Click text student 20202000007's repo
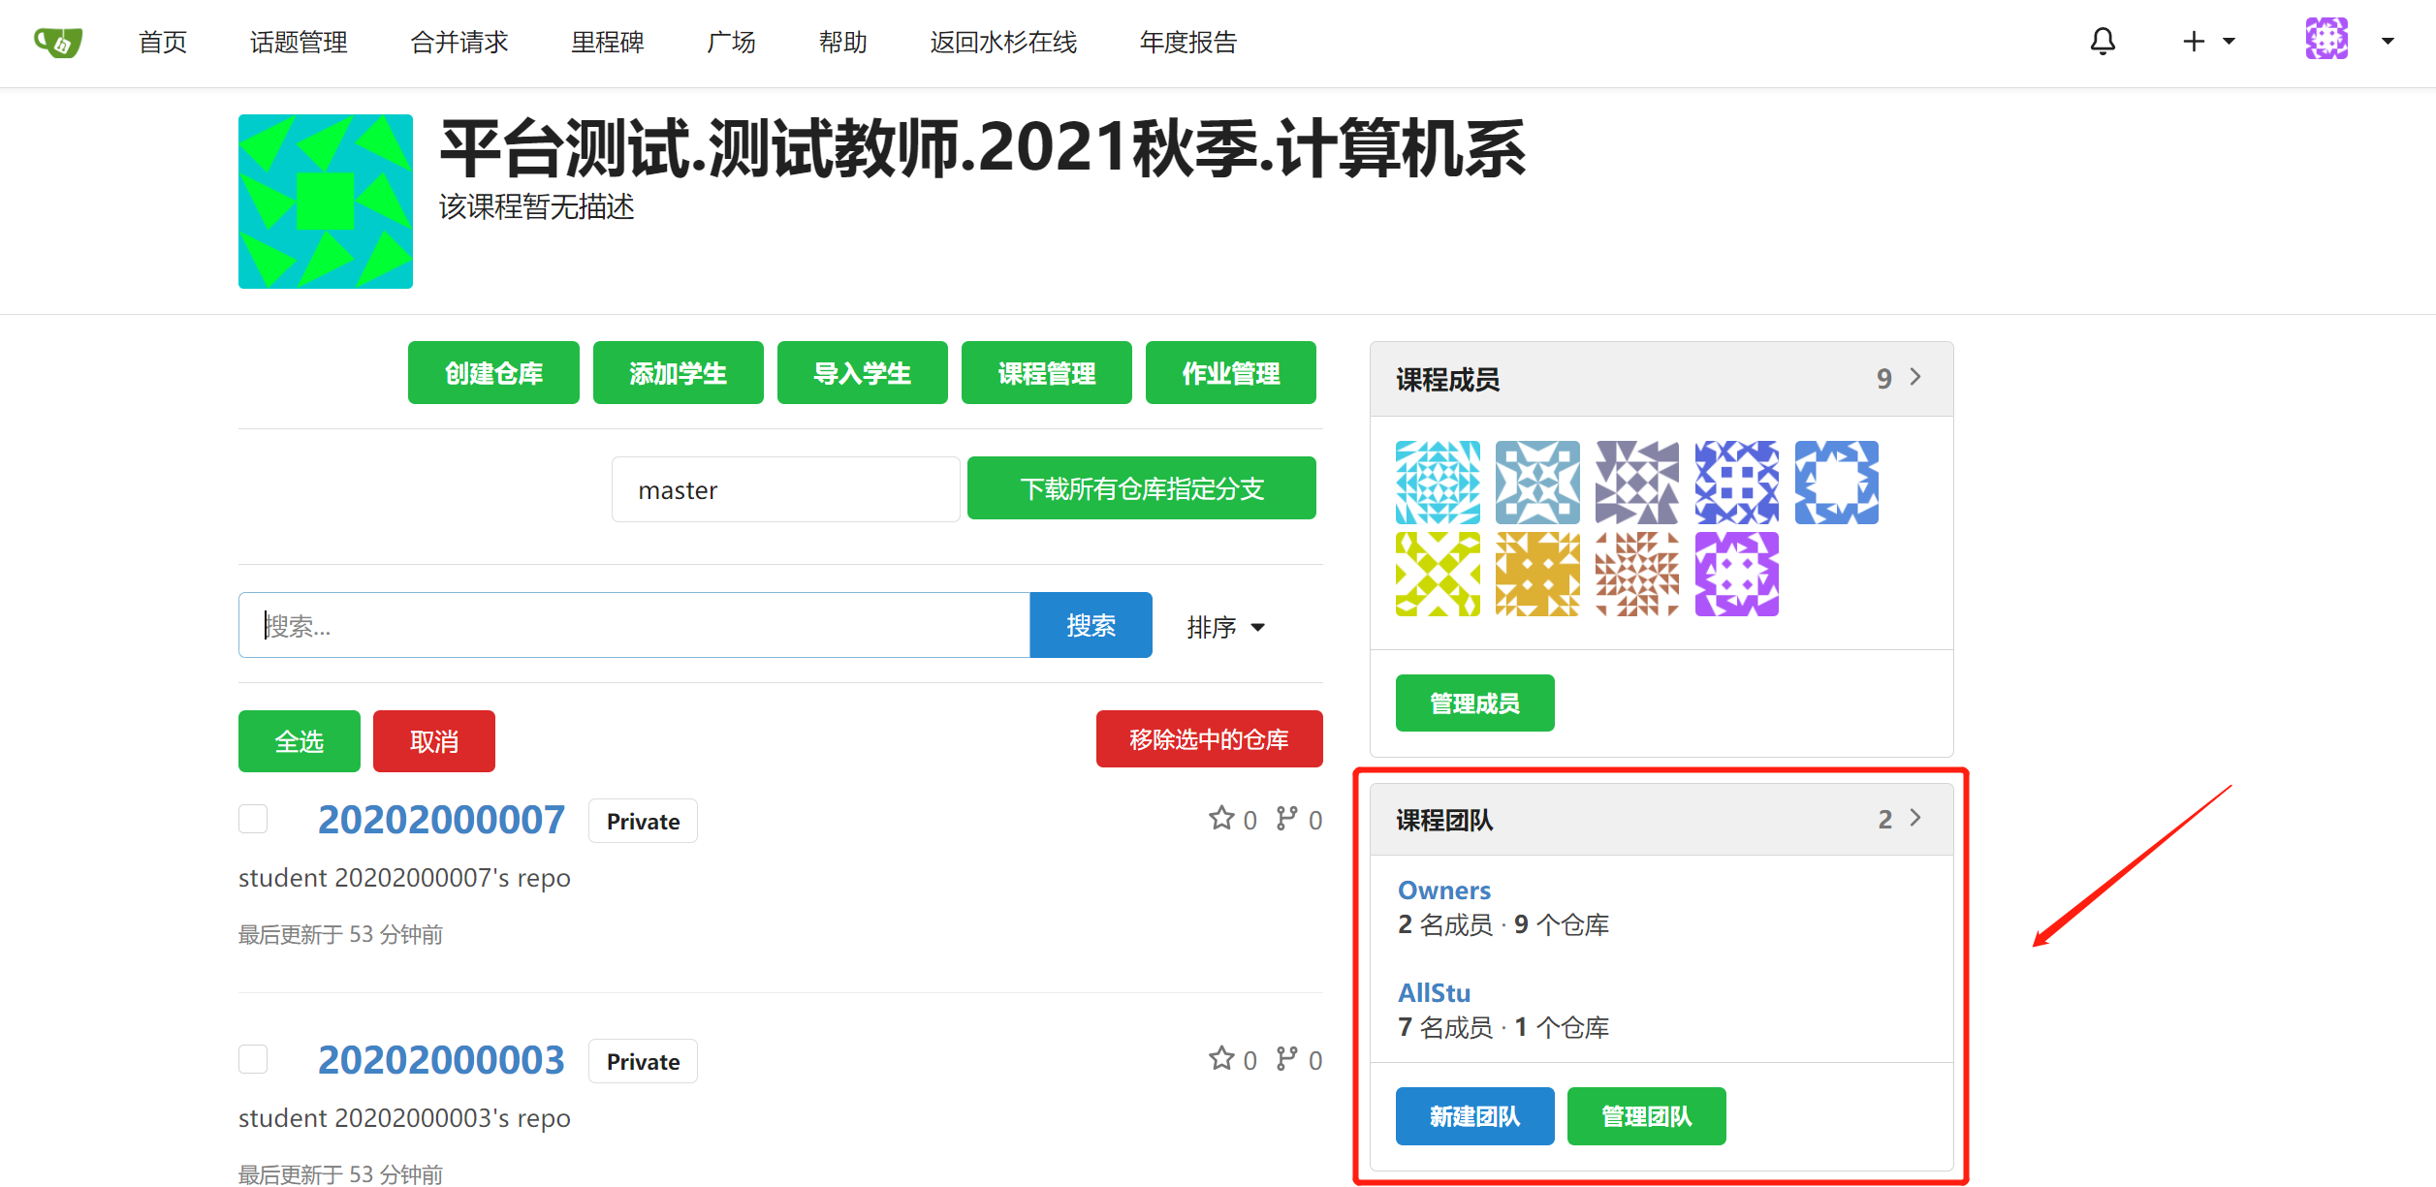The height and width of the screenshot is (1187, 2436). point(404,878)
